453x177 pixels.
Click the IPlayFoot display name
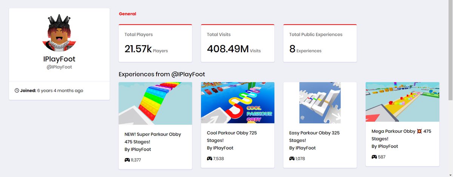pyautogui.click(x=59, y=60)
